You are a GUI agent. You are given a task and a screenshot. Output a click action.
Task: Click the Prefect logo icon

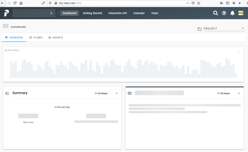[x=7, y=13]
